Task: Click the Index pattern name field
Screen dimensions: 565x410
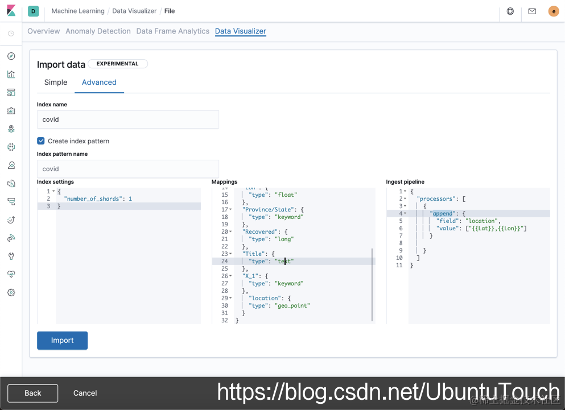Action: pos(128,169)
